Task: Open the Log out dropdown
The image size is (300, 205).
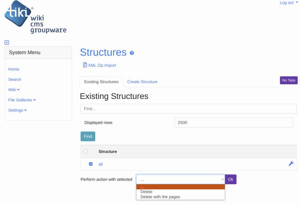Action: [289, 3]
